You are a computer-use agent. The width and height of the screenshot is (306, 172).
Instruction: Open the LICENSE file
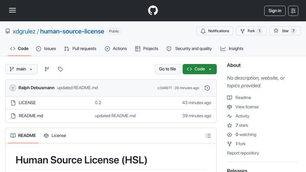click(x=27, y=103)
